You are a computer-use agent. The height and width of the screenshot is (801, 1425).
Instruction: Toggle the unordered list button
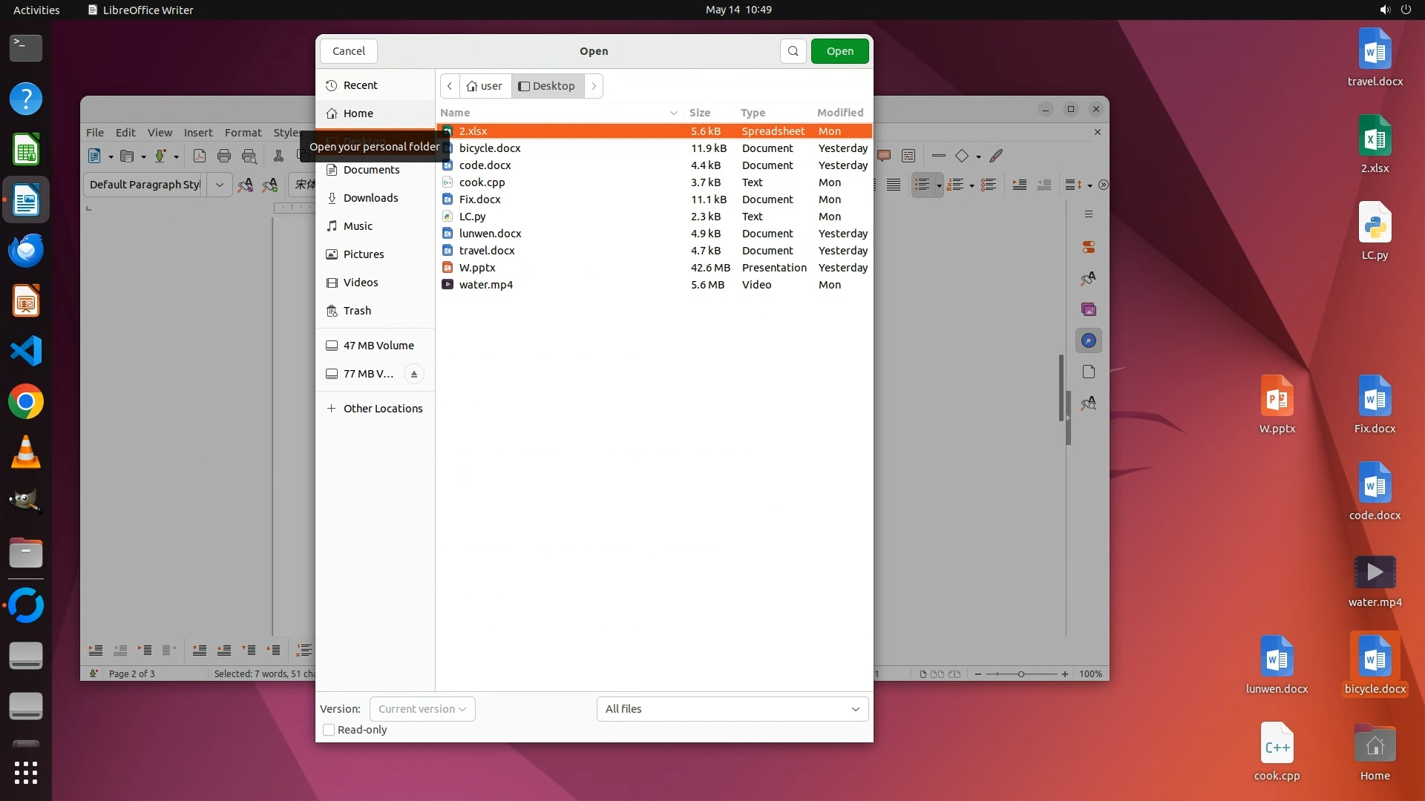pyautogui.click(x=922, y=185)
